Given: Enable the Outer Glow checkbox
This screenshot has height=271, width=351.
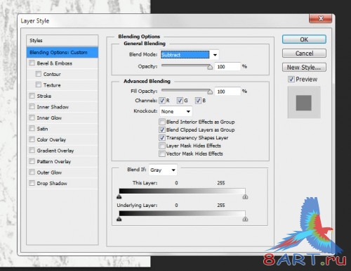Looking at the screenshot, I should (32, 172).
